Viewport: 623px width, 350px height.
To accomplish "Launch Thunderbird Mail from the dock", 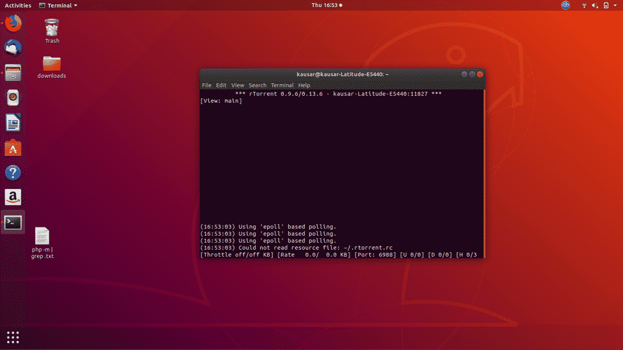I will [x=13, y=48].
